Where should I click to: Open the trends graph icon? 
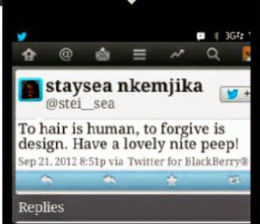click(x=177, y=54)
